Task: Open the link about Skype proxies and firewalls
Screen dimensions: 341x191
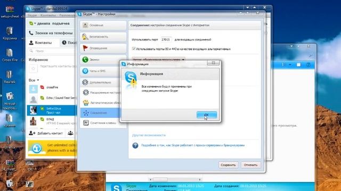Action: point(193,145)
